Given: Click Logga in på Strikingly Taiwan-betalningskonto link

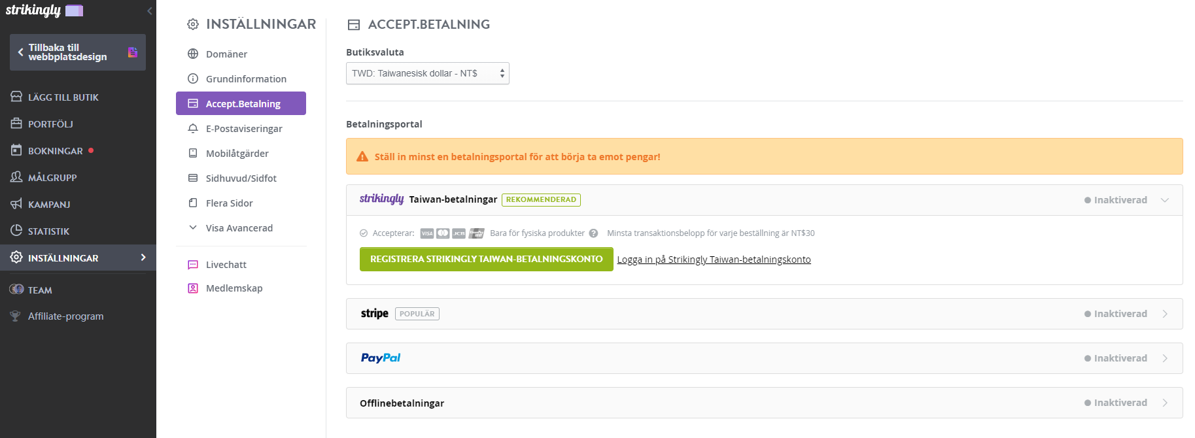Looking at the screenshot, I should coord(714,260).
